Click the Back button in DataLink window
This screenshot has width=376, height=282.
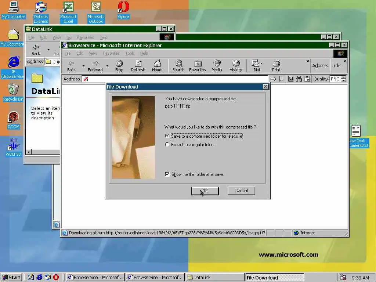36,50
